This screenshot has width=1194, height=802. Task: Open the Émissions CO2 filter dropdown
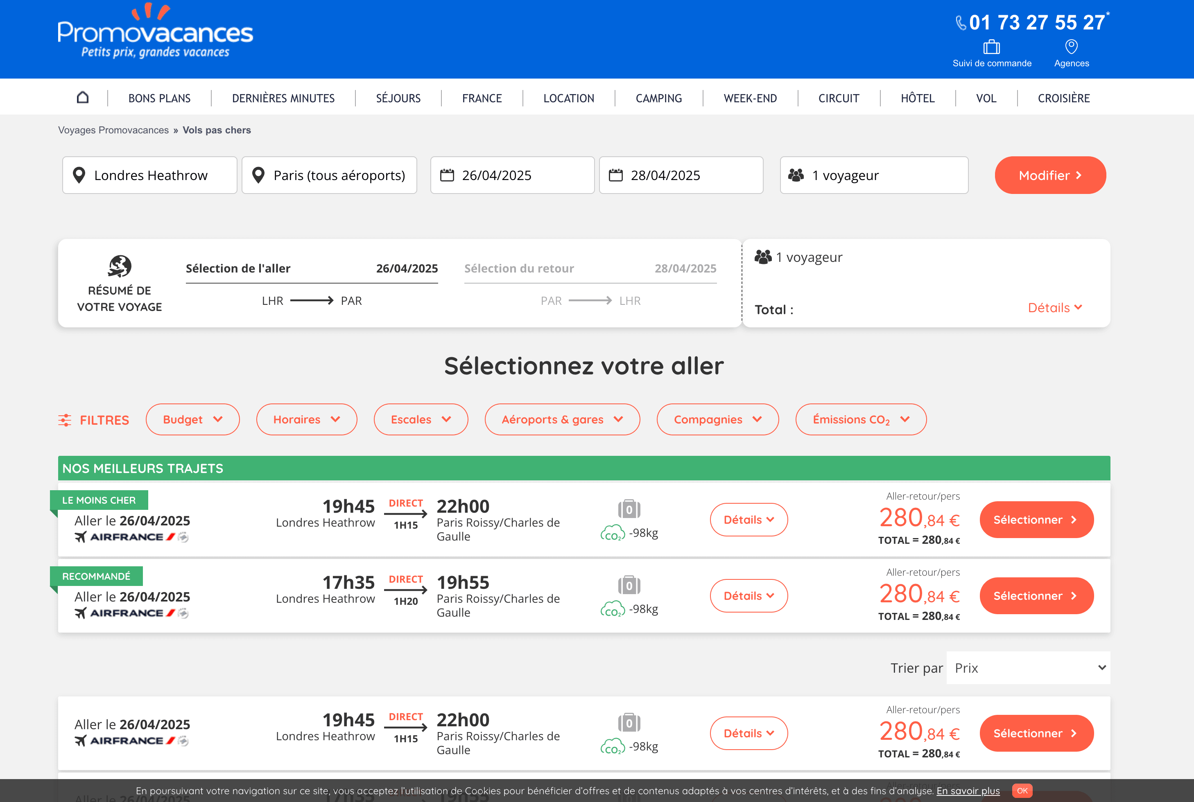point(861,419)
